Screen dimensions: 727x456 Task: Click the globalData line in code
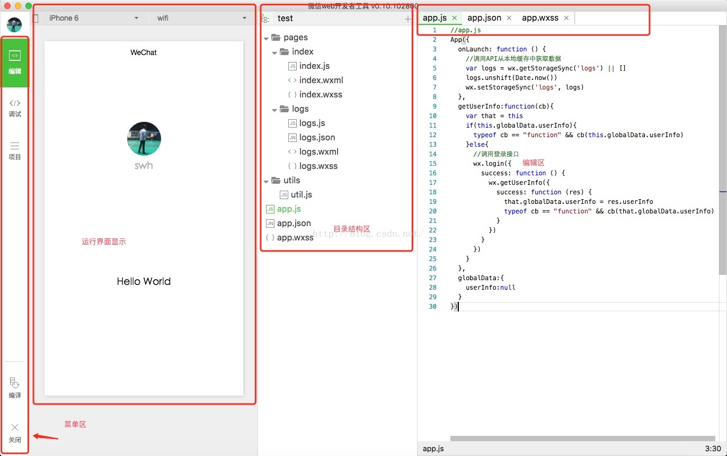(481, 278)
